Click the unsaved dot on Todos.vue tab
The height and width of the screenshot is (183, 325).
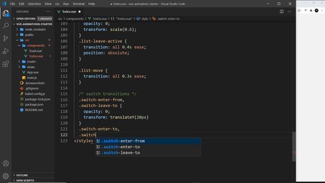tap(80, 12)
